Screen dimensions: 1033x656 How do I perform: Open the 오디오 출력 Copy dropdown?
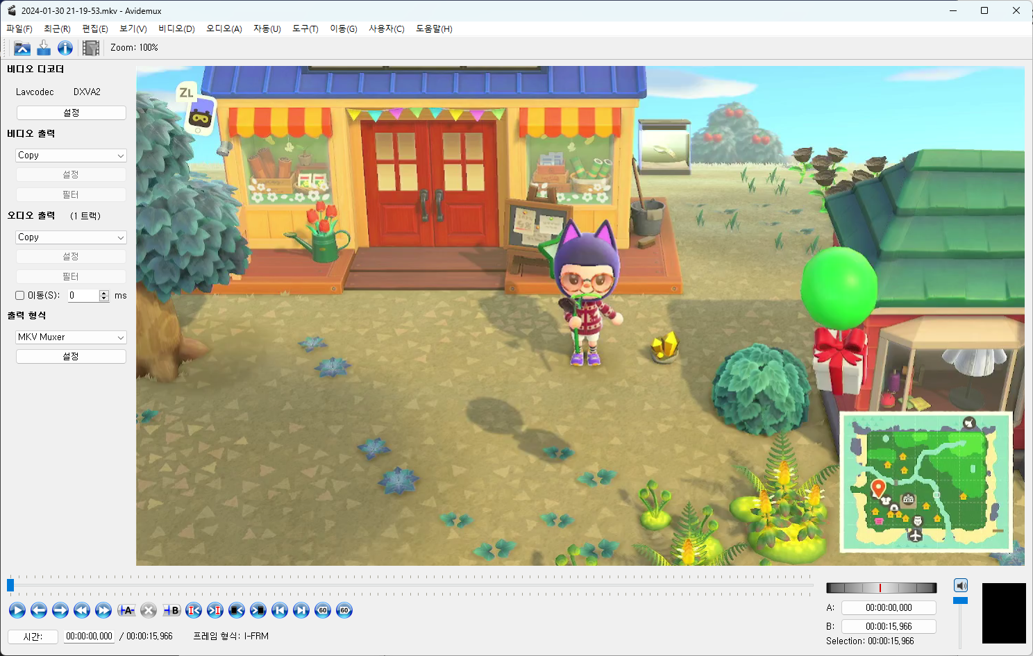click(71, 237)
